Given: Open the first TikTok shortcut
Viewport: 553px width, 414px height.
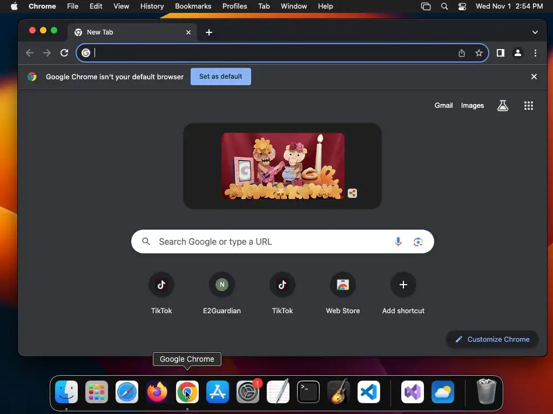Looking at the screenshot, I should coord(161,293).
